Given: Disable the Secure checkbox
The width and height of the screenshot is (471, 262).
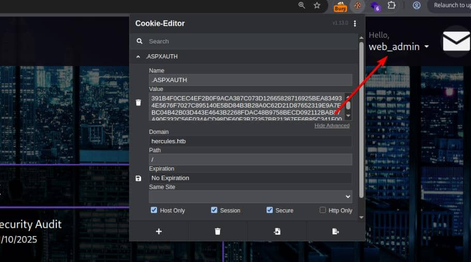Looking at the screenshot, I should click(x=270, y=210).
